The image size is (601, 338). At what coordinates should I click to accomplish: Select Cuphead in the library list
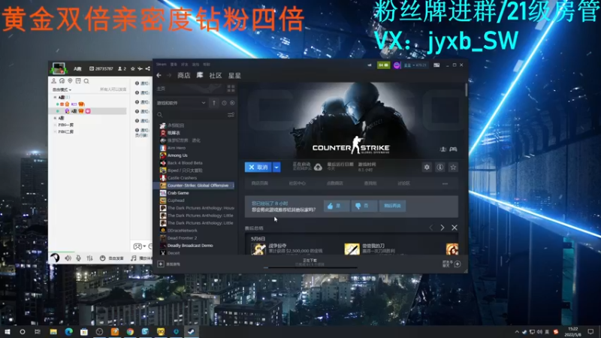(x=176, y=201)
